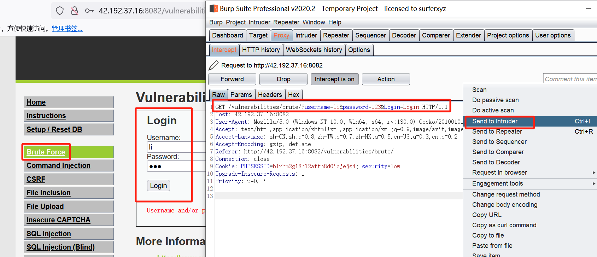This screenshot has height=257, width=597.
Task: Open the Intruder menu in menu bar
Action: tap(259, 22)
